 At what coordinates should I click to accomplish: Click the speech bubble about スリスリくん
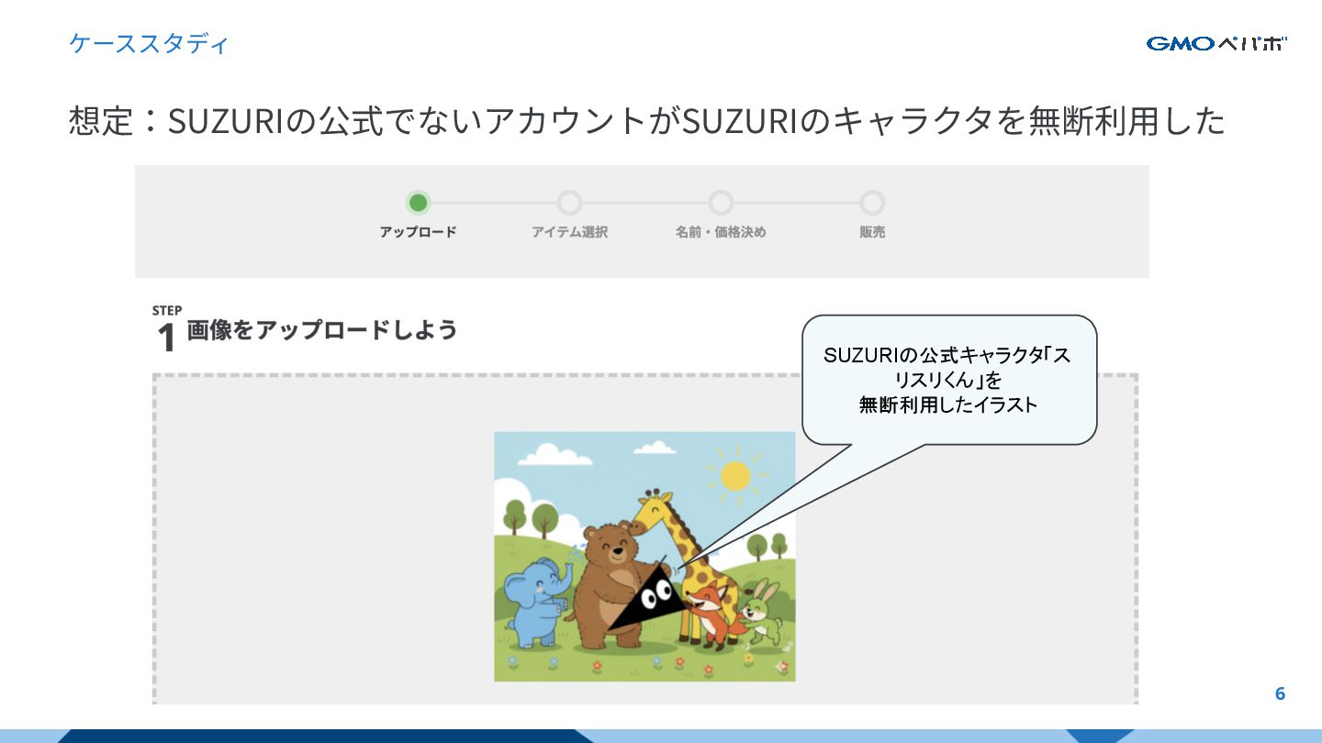click(x=949, y=380)
